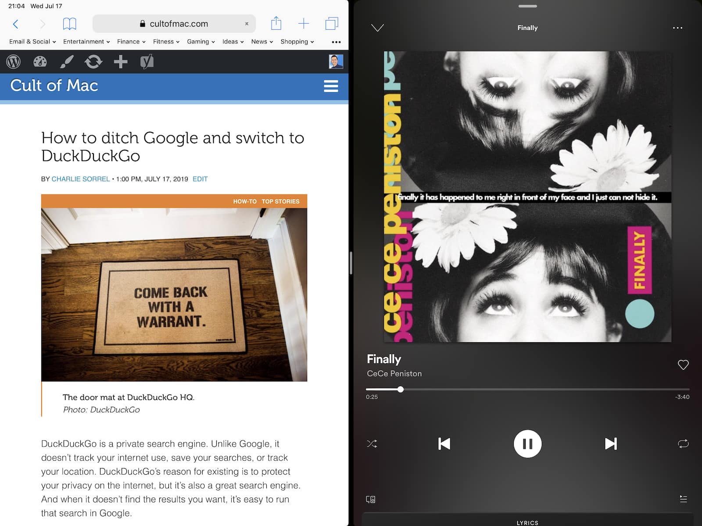This screenshot has height=526, width=702.
Task: Click the song progress slider knob
Action: coord(401,390)
